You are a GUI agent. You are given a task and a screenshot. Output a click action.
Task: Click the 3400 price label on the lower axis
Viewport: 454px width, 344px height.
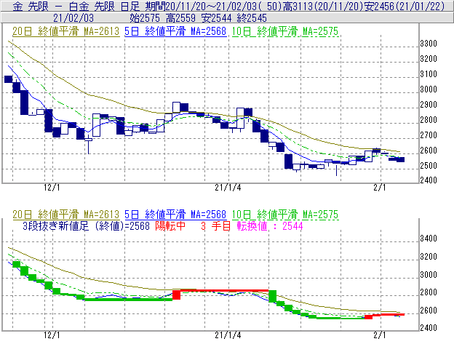(x=429, y=239)
